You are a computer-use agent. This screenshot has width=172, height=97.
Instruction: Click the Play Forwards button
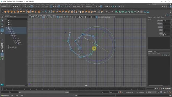[x=164, y=89]
